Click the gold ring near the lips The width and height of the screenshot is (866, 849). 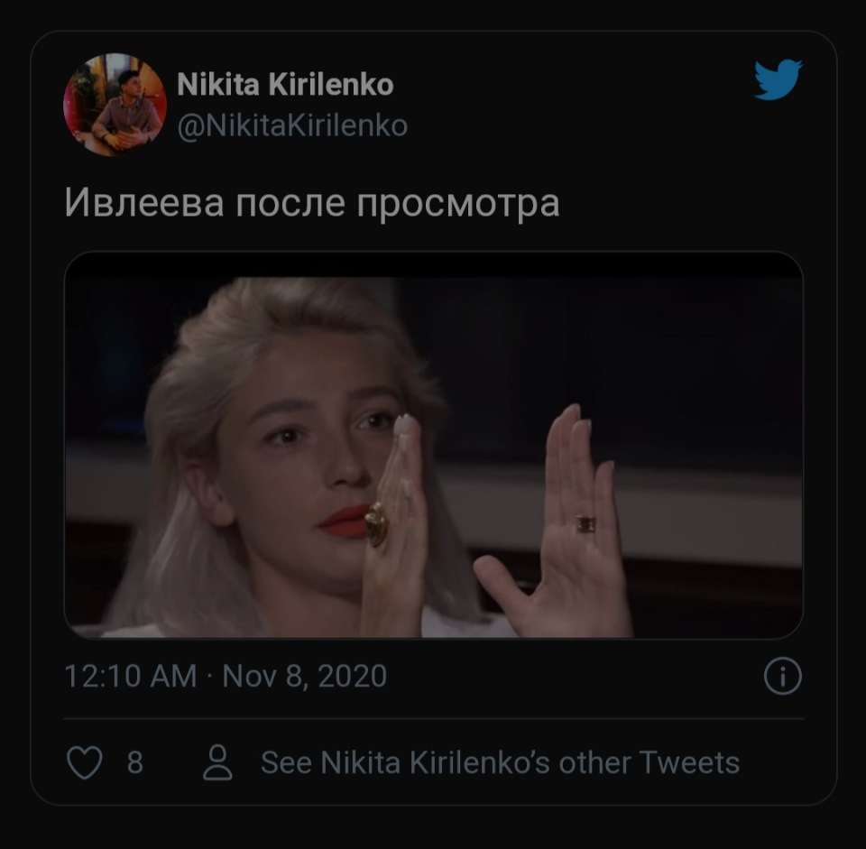tap(376, 525)
